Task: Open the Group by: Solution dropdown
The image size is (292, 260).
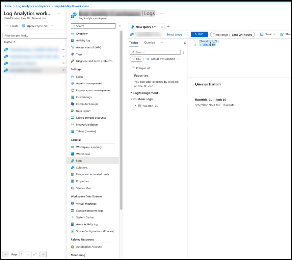Action: pos(163,59)
